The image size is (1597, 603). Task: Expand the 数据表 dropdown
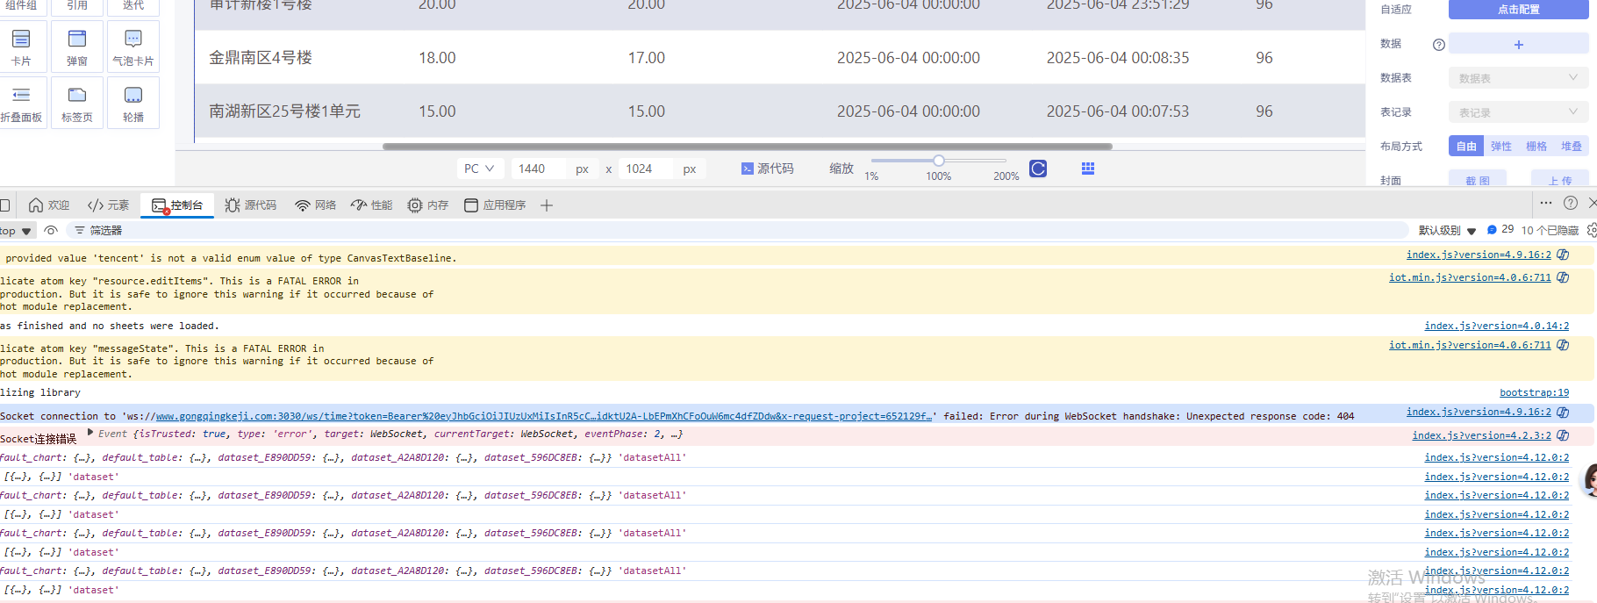click(x=1518, y=78)
